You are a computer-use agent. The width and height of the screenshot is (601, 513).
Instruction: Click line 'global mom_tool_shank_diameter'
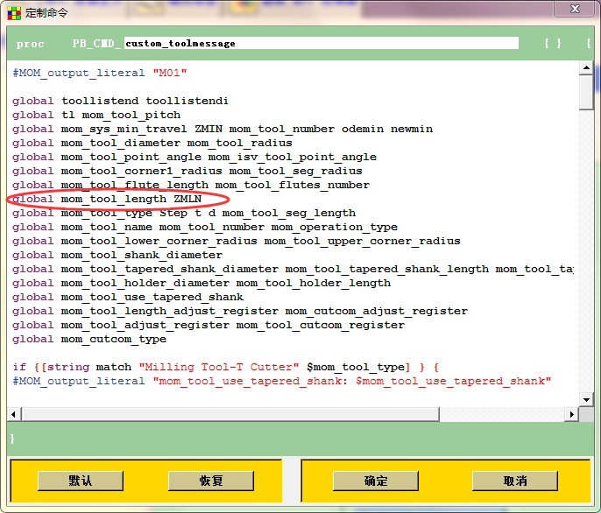(x=117, y=255)
